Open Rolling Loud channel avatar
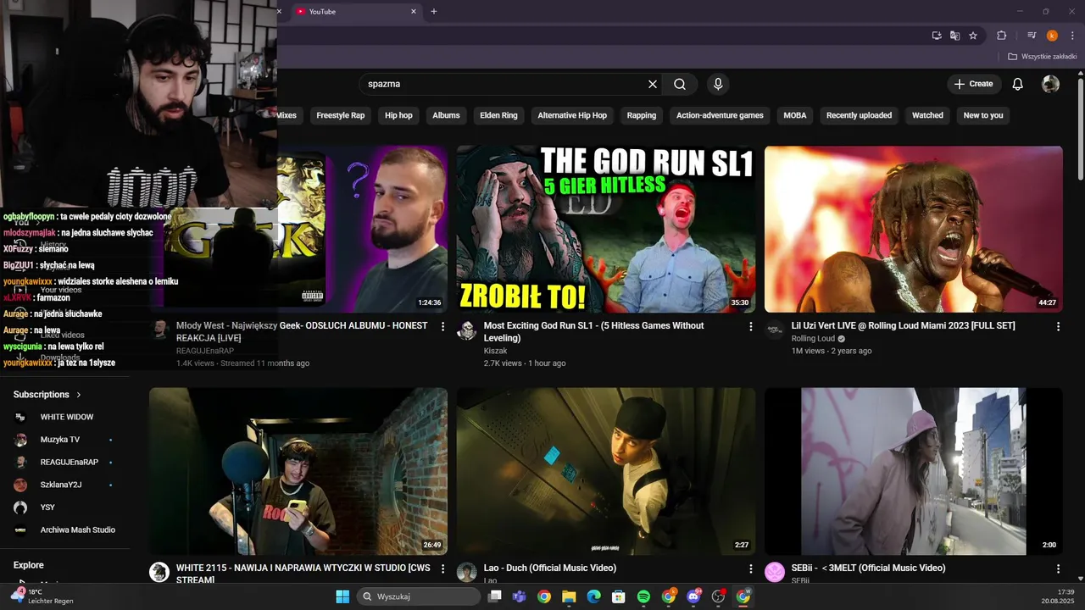Image resolution: width=1085 pixels, height=610 pixels. (x=775, y=330)
